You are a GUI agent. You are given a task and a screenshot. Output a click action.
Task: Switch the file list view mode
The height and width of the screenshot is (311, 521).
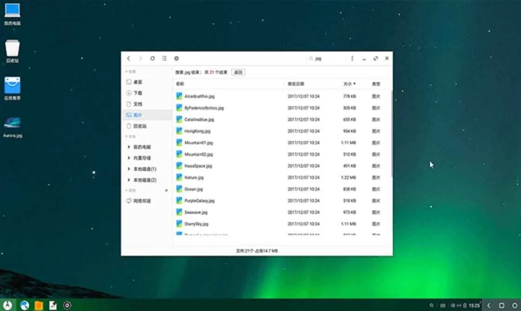tap(164, 58)
